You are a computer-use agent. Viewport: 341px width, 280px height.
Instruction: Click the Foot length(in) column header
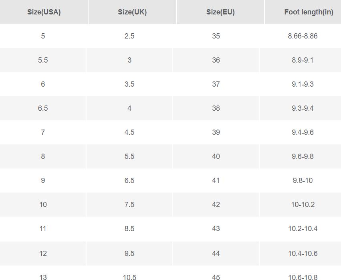tap(303, 12)
